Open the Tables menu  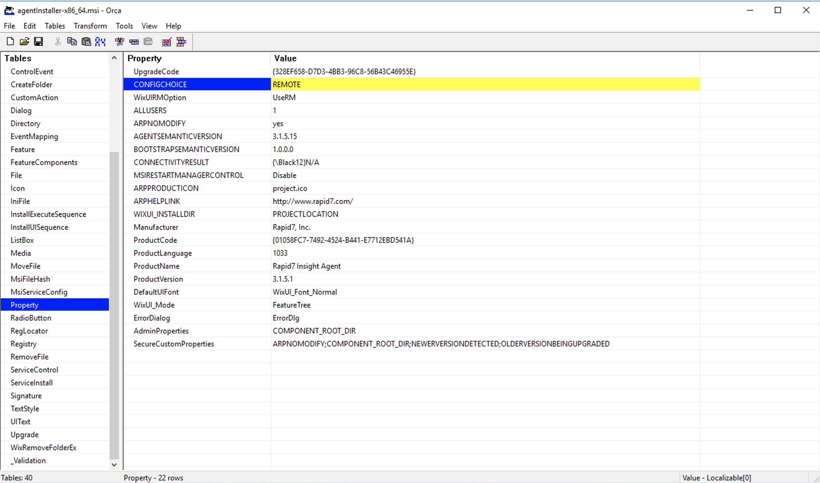coord(55,26)
